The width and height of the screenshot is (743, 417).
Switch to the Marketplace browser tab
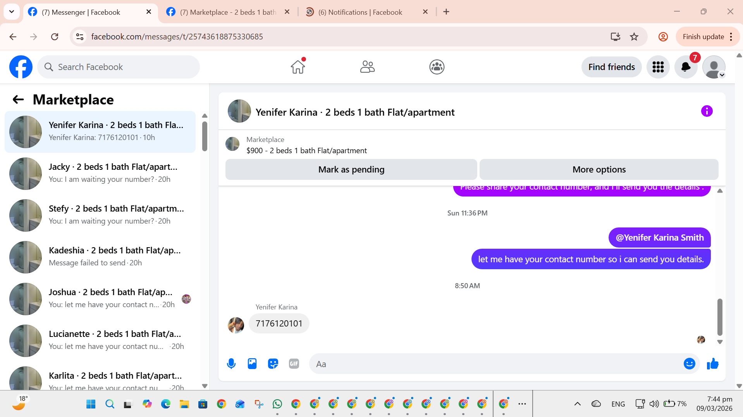228,12
